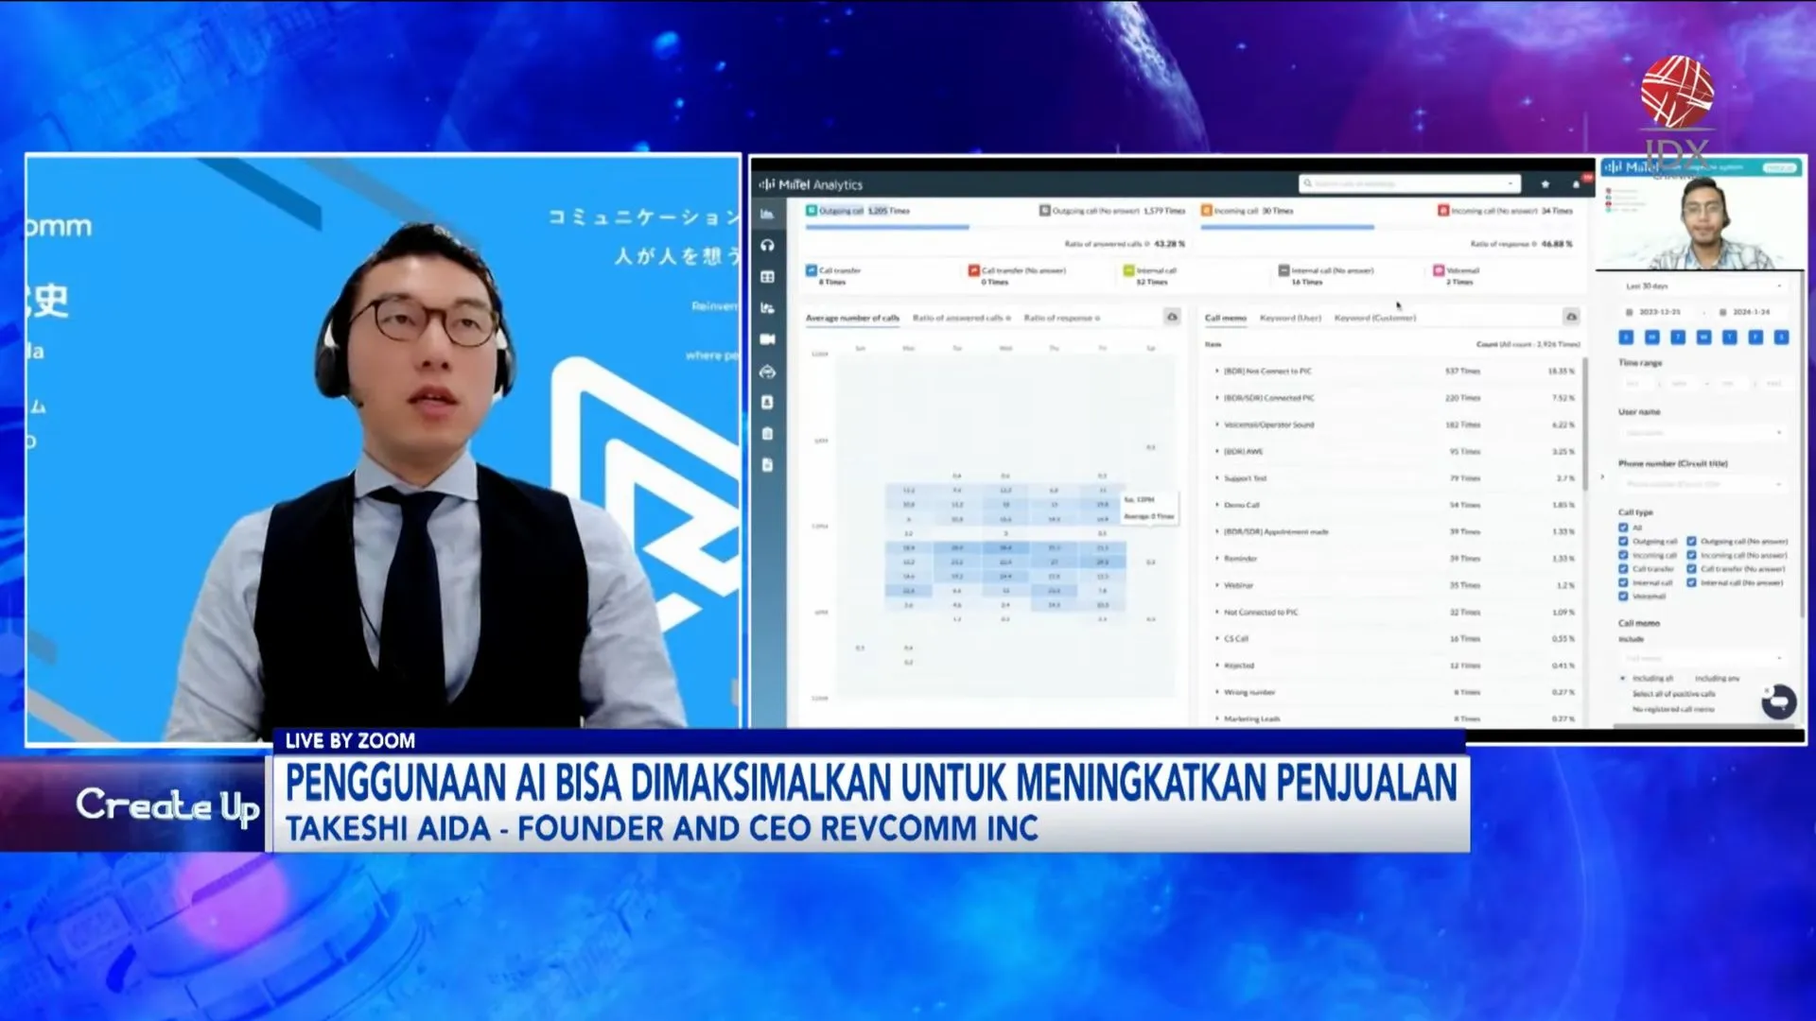
Task: Select the contact card icon in sidebar
Action: pyautogui.click(x=768, y=403)
